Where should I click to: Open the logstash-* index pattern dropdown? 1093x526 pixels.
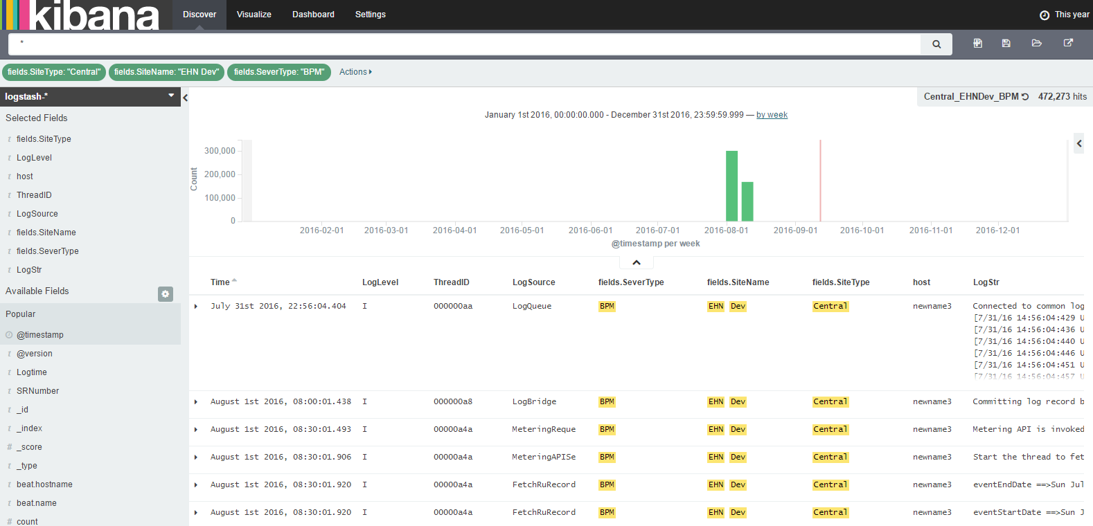171,96
